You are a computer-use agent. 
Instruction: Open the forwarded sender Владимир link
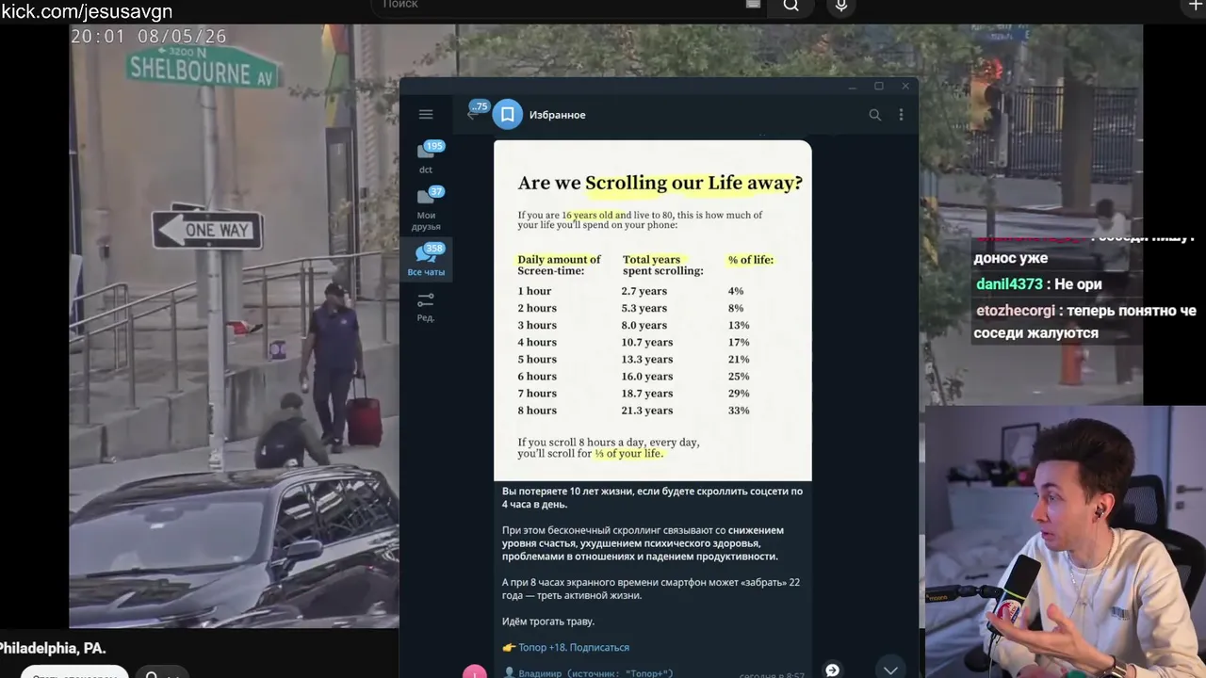click(597, 673)
